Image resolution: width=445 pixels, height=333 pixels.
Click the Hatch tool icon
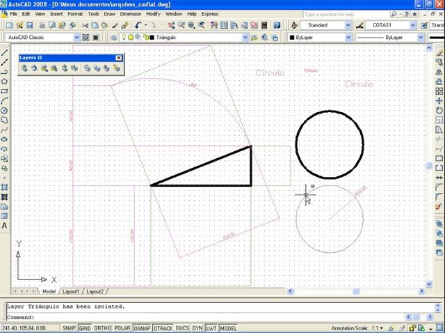tap(5, 187)
